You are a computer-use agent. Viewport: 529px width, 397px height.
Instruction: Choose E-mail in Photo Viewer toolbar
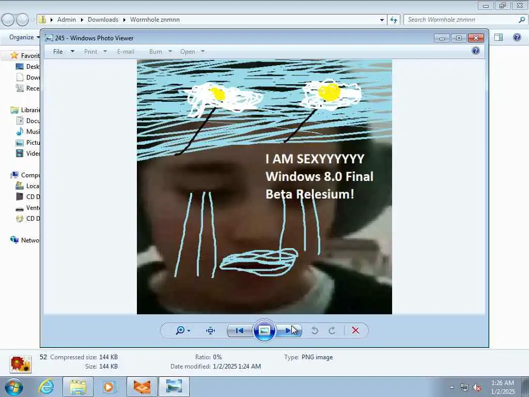pos(126,52)
